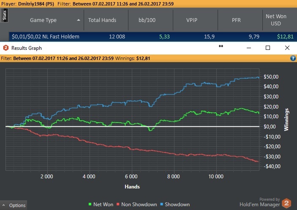Click the $12,81 Net Won cell

(x=285, y=36)
